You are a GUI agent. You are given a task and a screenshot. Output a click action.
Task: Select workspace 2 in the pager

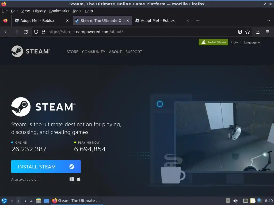point(18,201)
